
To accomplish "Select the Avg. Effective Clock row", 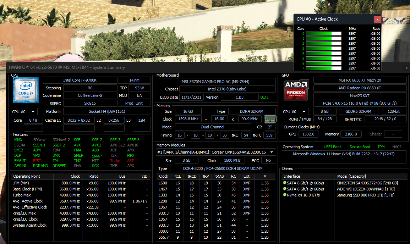I will click(80, 207).
